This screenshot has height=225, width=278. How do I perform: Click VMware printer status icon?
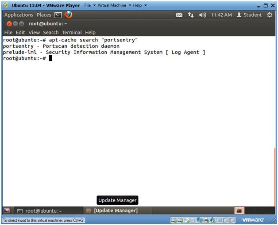[x=206, y=220]
